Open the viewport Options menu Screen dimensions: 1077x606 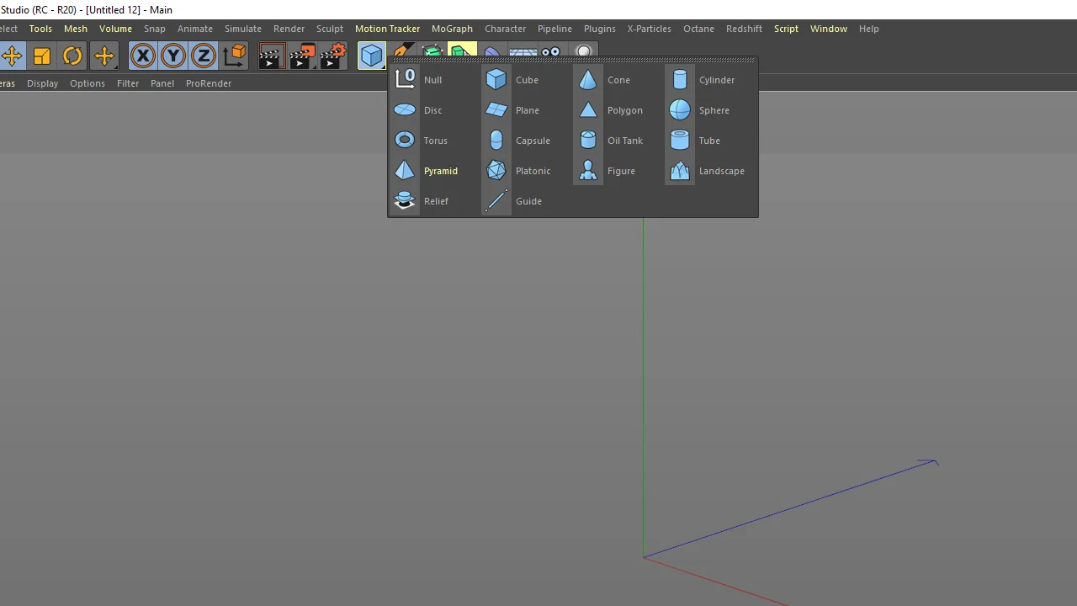[88, 83]
